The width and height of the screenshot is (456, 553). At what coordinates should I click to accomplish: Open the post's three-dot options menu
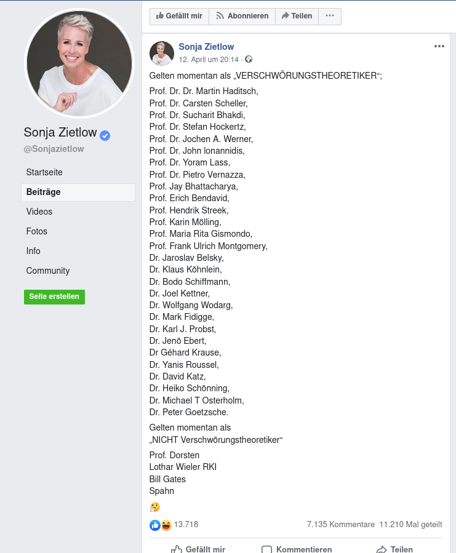439,46
